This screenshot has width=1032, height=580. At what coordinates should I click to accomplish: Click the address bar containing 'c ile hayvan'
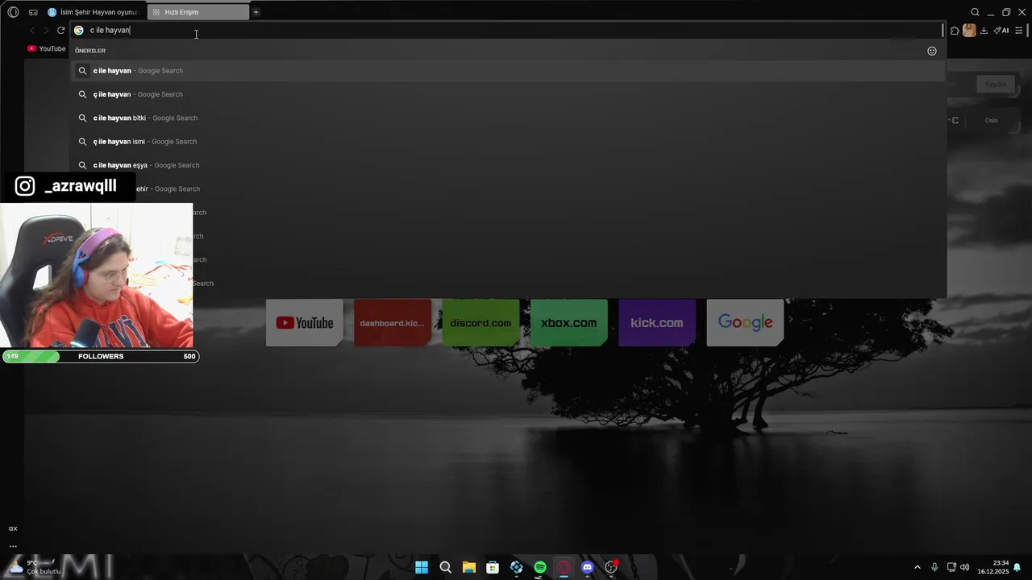[x=507, y=31]
